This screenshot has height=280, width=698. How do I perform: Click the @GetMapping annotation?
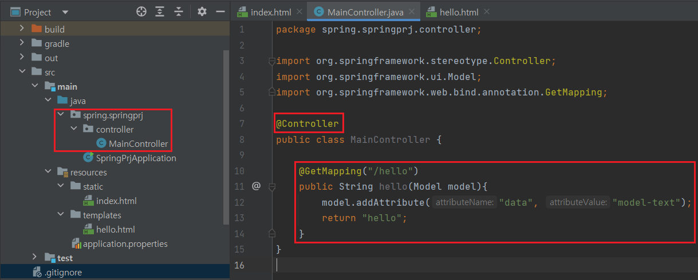click(330, 170)
